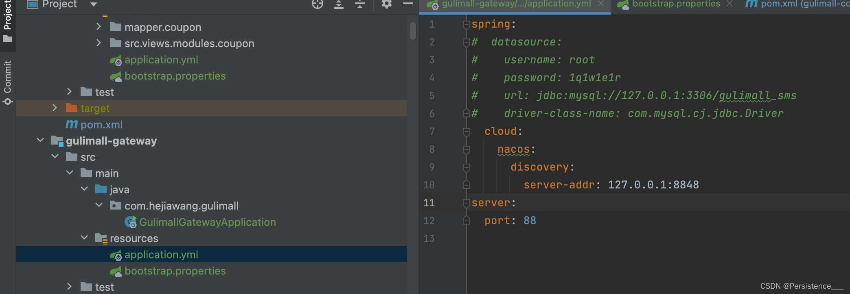
Task: Fold the cloud block at line 7
Action: 467,132
